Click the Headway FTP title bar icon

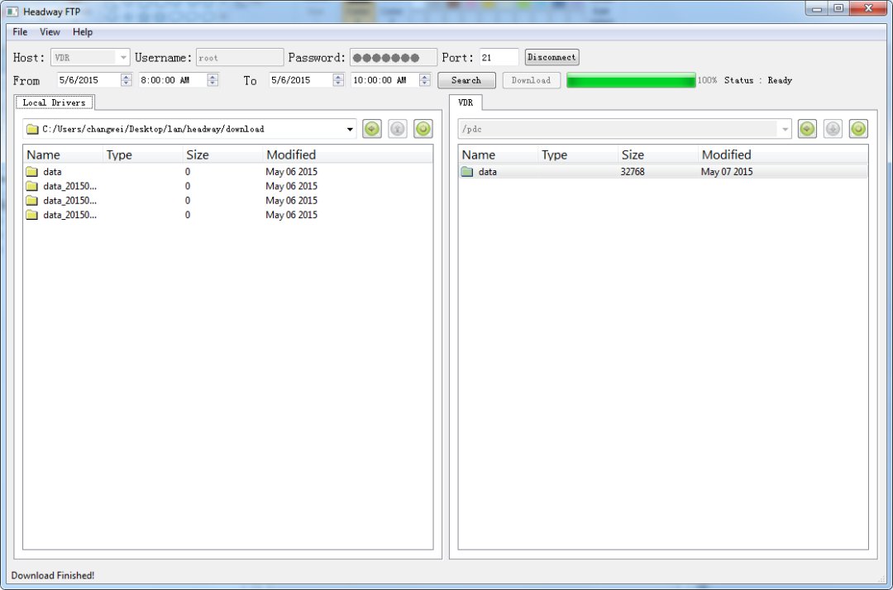[12, 12]
